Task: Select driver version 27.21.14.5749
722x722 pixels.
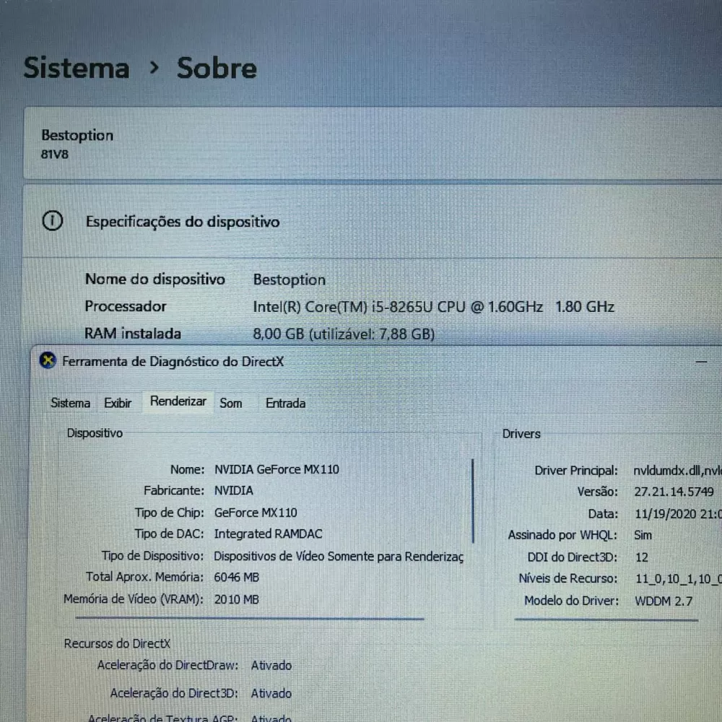Action: [674, 492]
